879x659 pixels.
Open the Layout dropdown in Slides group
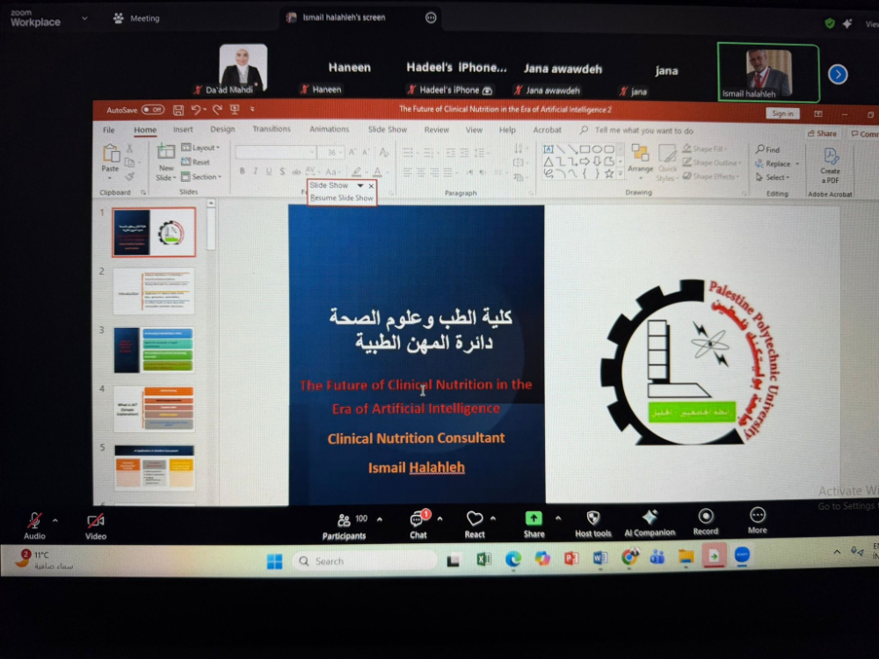[204, 148]
